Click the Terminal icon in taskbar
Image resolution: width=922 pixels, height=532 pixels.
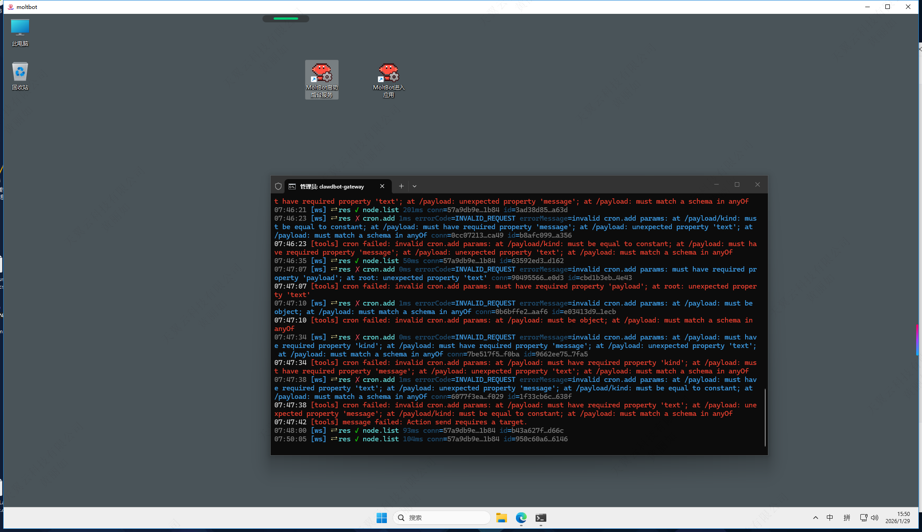(x=541, y=518)
